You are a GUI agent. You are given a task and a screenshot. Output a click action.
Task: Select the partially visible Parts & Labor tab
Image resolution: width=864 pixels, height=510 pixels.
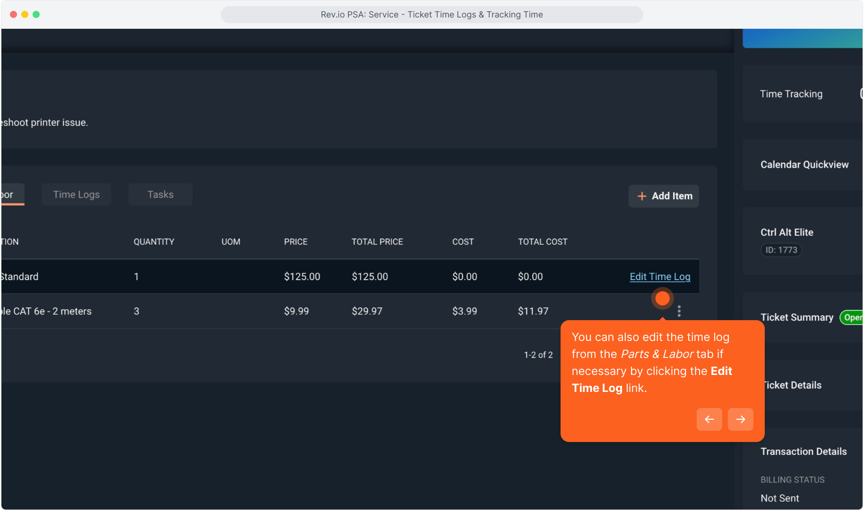click(9, 195)
